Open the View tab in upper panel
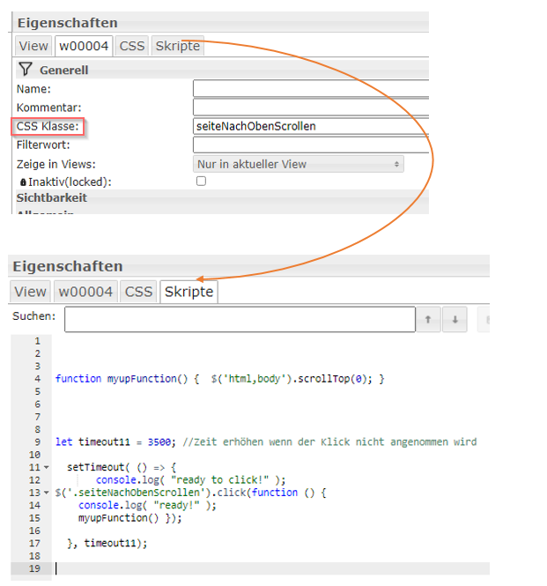547x586 pixels. (x=33, y=46)
